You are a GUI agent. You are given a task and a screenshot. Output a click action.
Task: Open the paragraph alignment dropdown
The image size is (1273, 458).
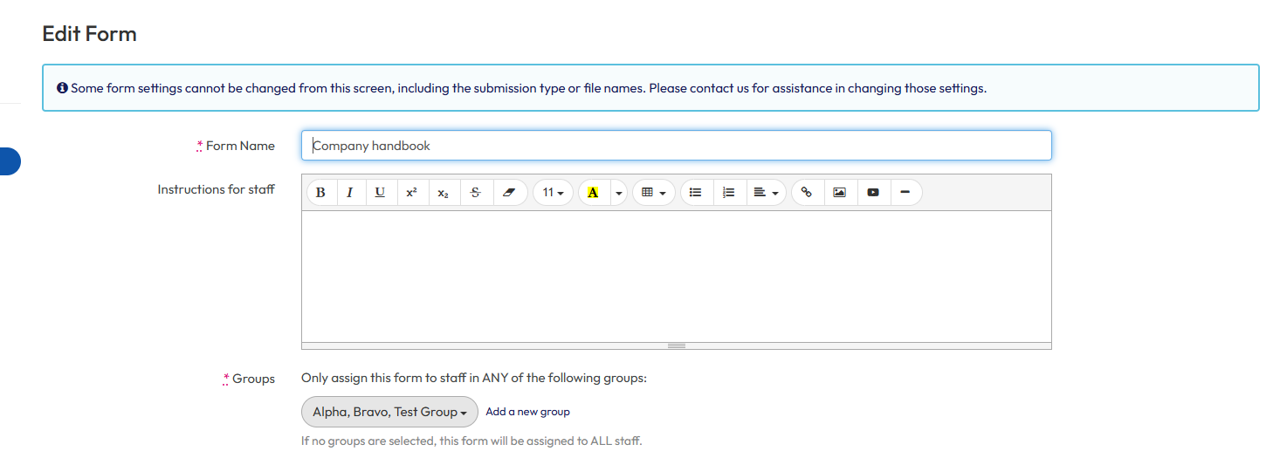pos(766,193)
